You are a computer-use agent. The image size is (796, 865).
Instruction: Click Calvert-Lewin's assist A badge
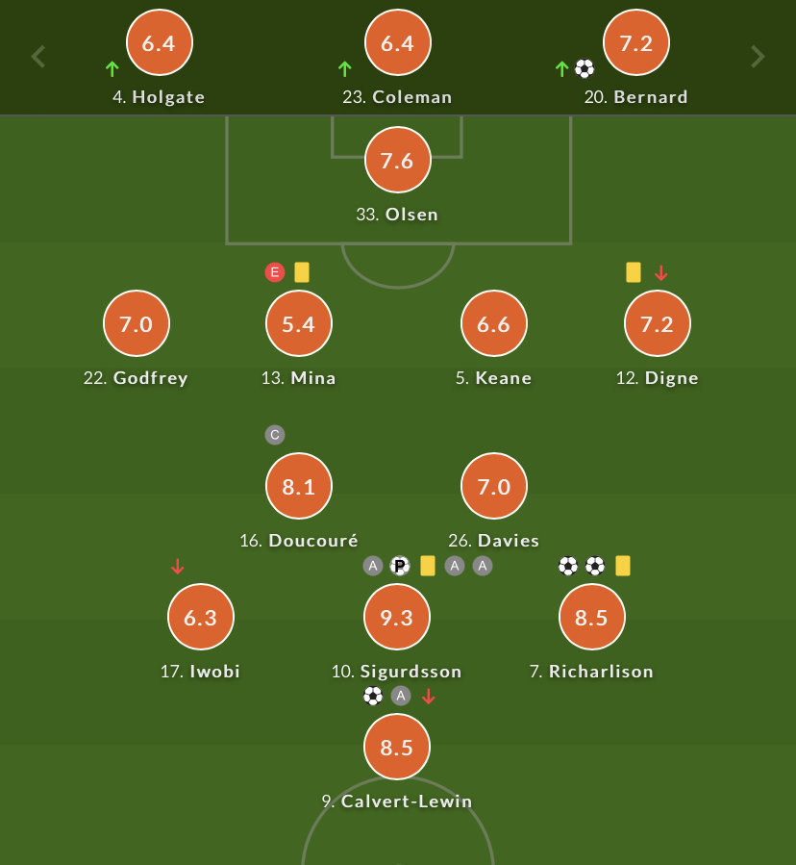pos(401,697)
